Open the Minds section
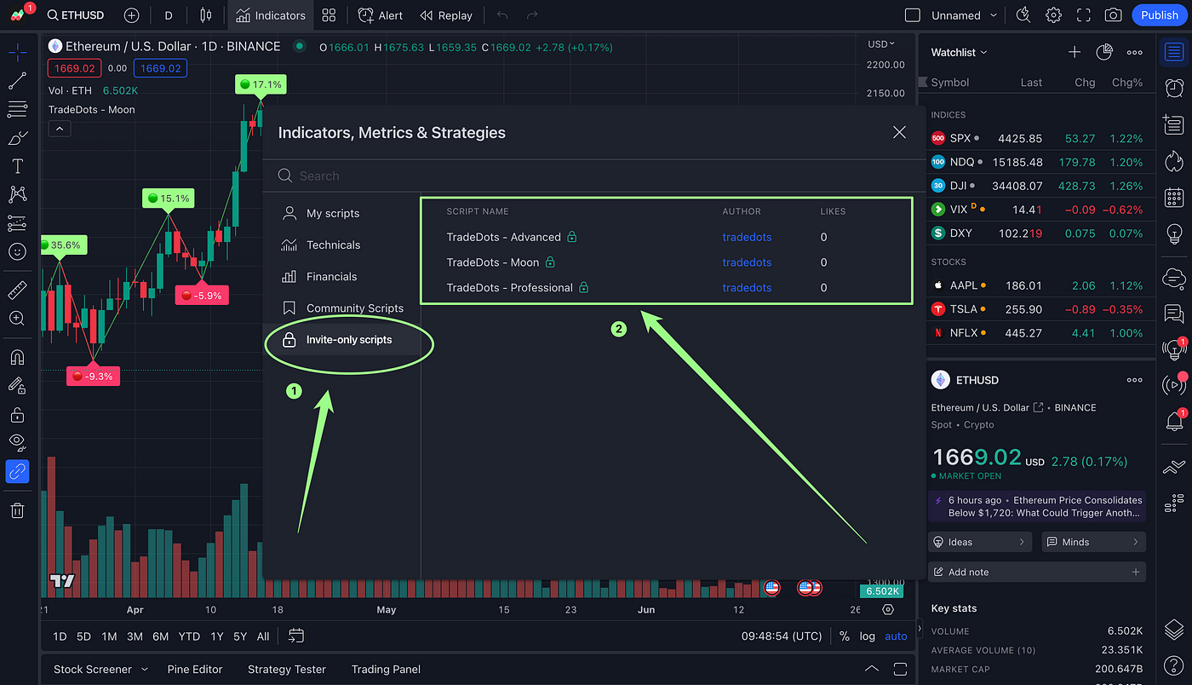Viewport: 1192px width, 685px height. pos(1093,542)
